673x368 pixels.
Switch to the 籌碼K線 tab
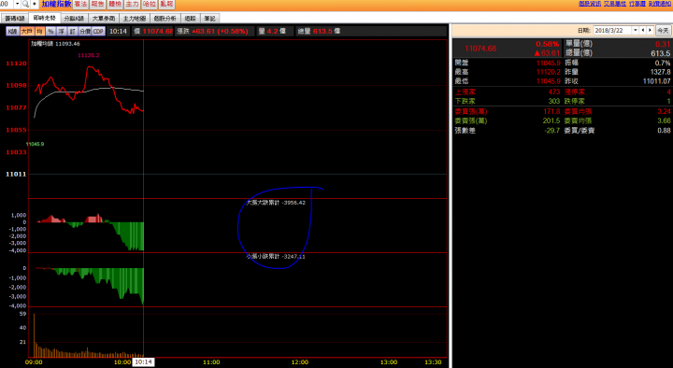tap(15, 19)
